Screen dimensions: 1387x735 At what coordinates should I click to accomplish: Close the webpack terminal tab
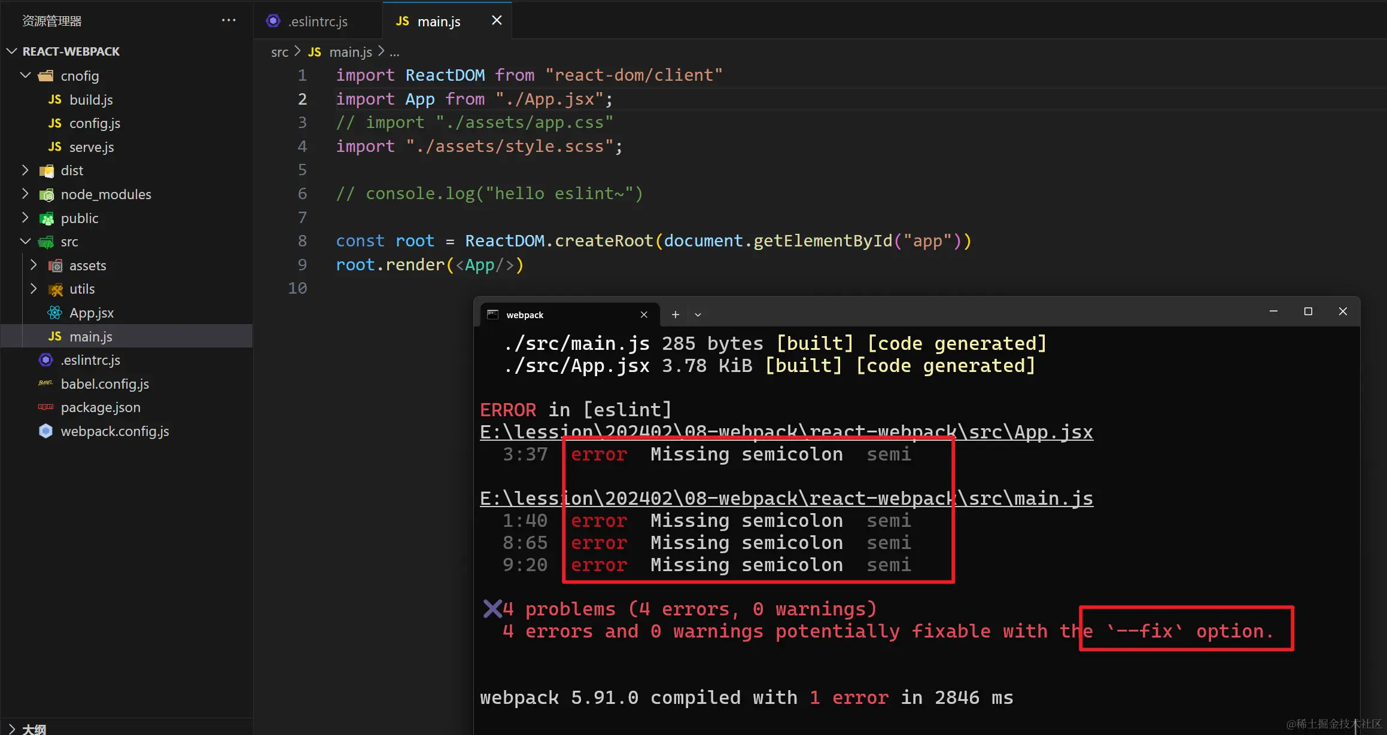tap(644, 315)
